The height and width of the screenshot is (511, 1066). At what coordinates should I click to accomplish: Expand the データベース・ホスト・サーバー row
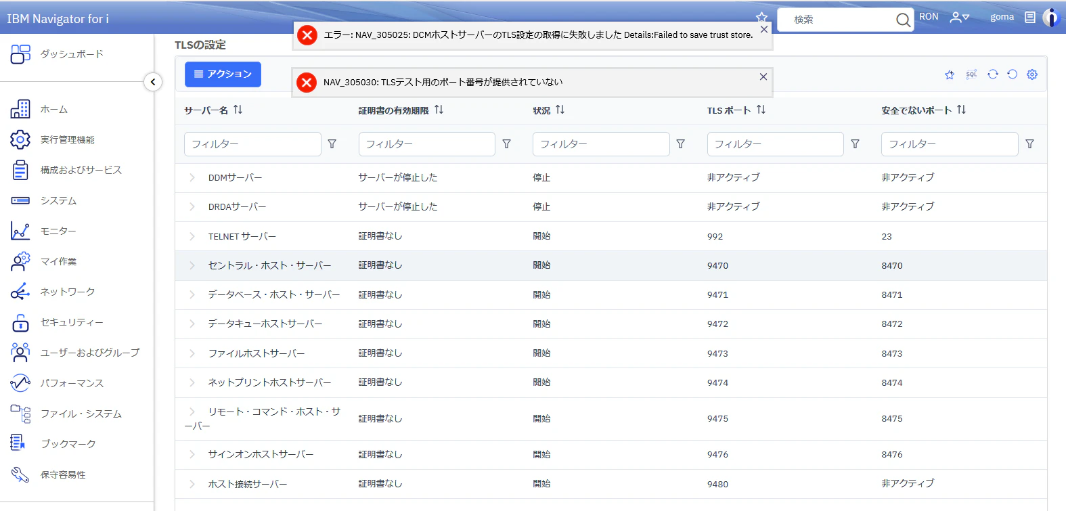tap(192, 294)
